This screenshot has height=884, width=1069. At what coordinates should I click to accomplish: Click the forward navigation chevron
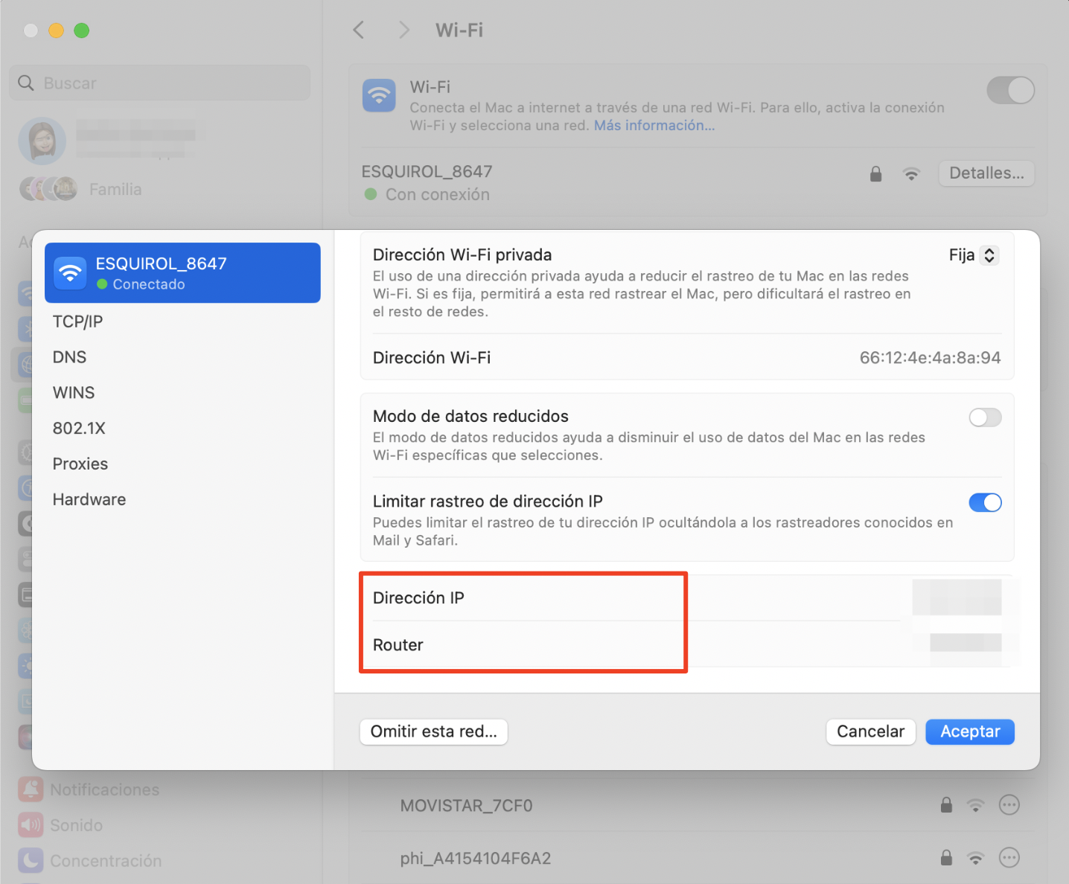pos(403,30)
